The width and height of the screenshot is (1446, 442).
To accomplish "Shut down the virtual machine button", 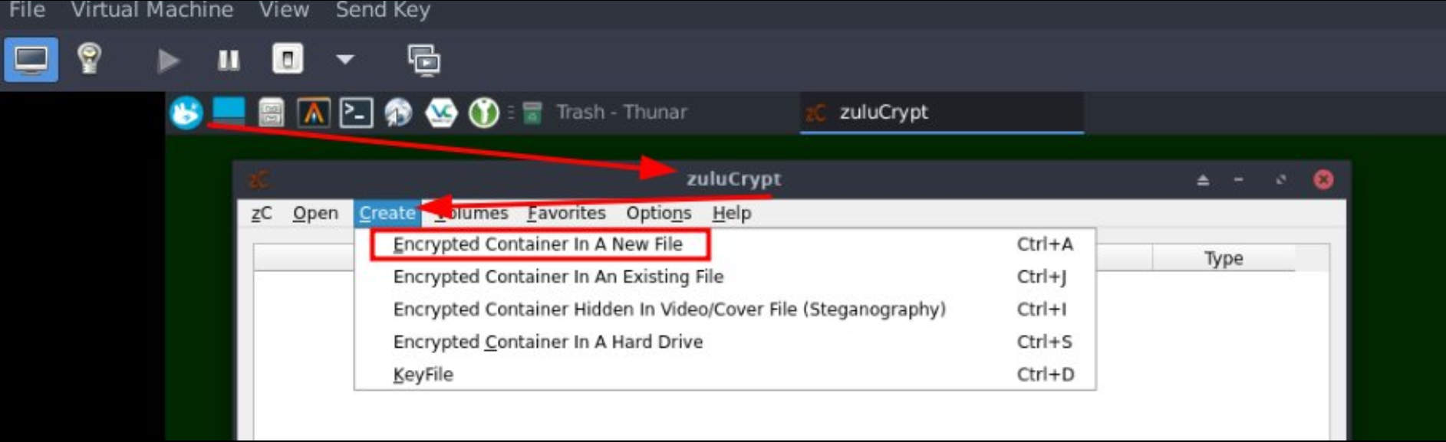I will 288,59.
